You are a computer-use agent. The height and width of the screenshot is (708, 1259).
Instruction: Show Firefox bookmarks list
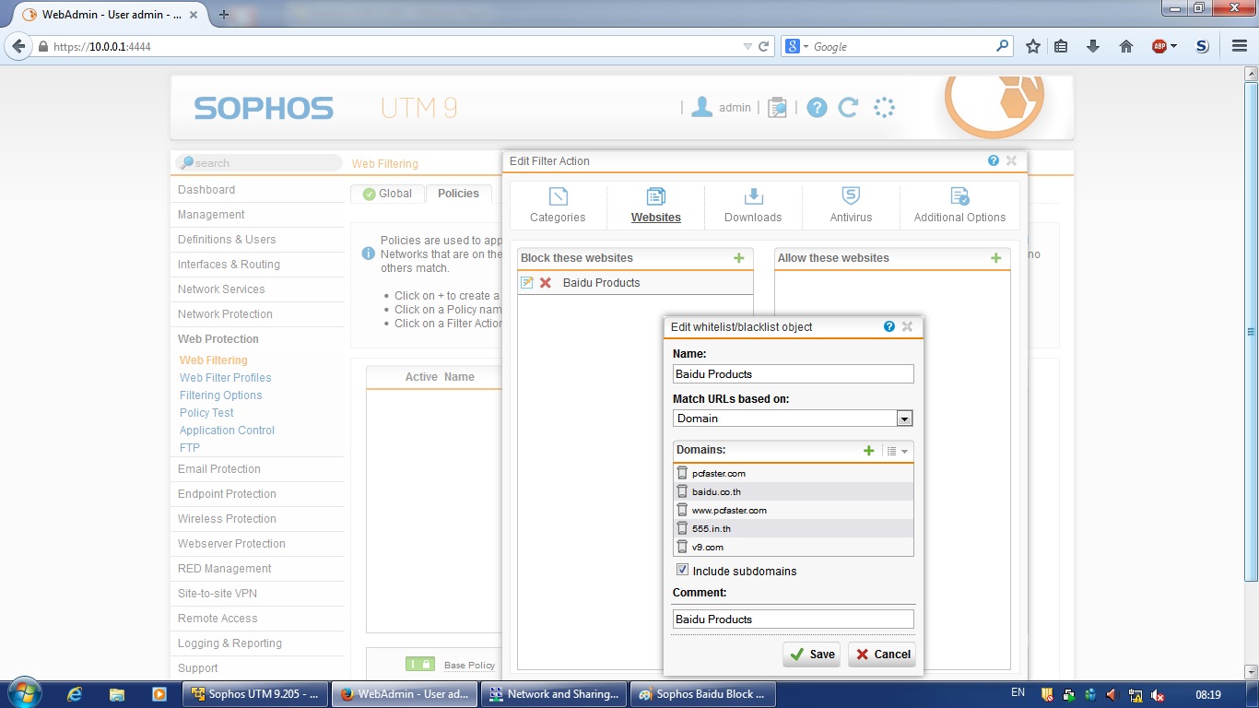(x=1061, y=46)
